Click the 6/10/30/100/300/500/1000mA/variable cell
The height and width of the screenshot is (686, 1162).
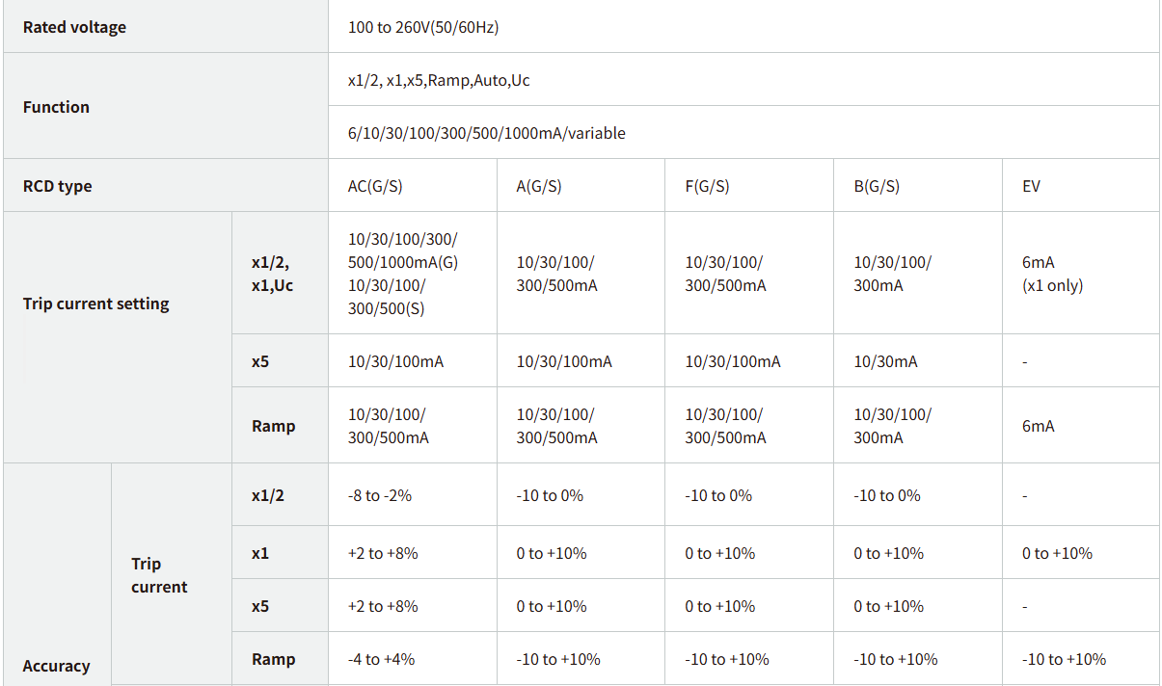pos(486,133)
